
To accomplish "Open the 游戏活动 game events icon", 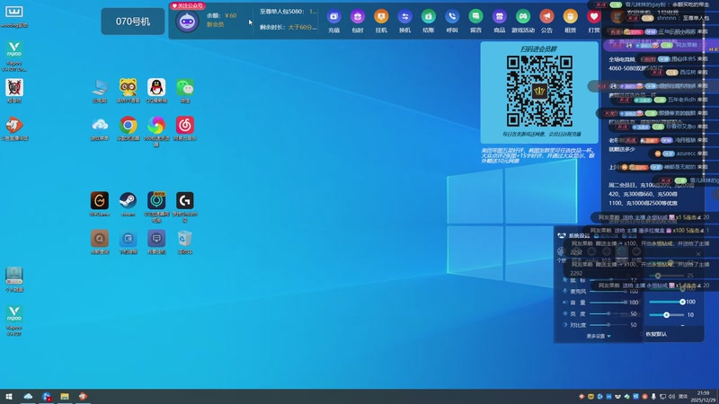I will (x=523, y=17).
